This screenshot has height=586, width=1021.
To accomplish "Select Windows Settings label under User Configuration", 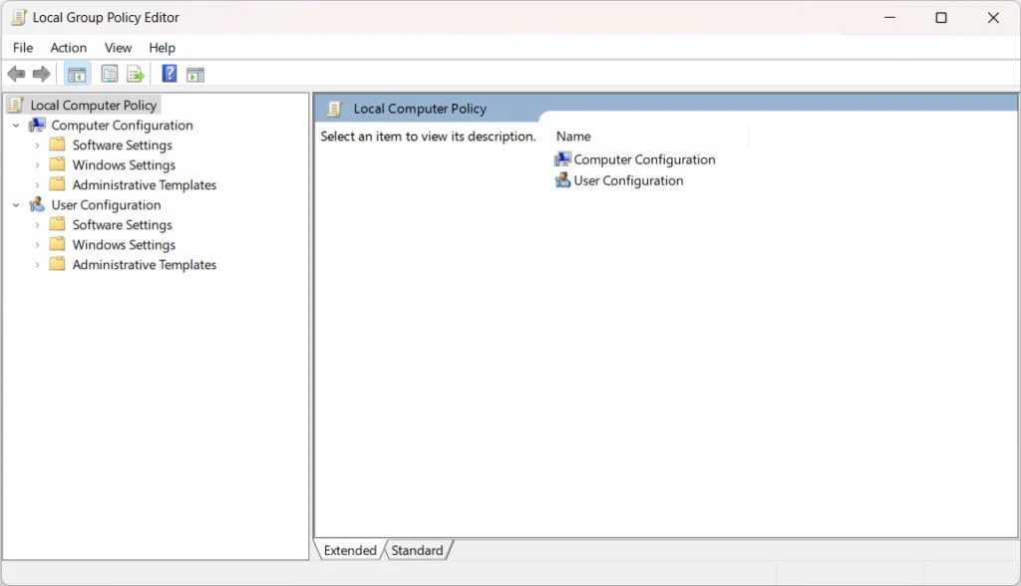I will click(x=124, y=245).
